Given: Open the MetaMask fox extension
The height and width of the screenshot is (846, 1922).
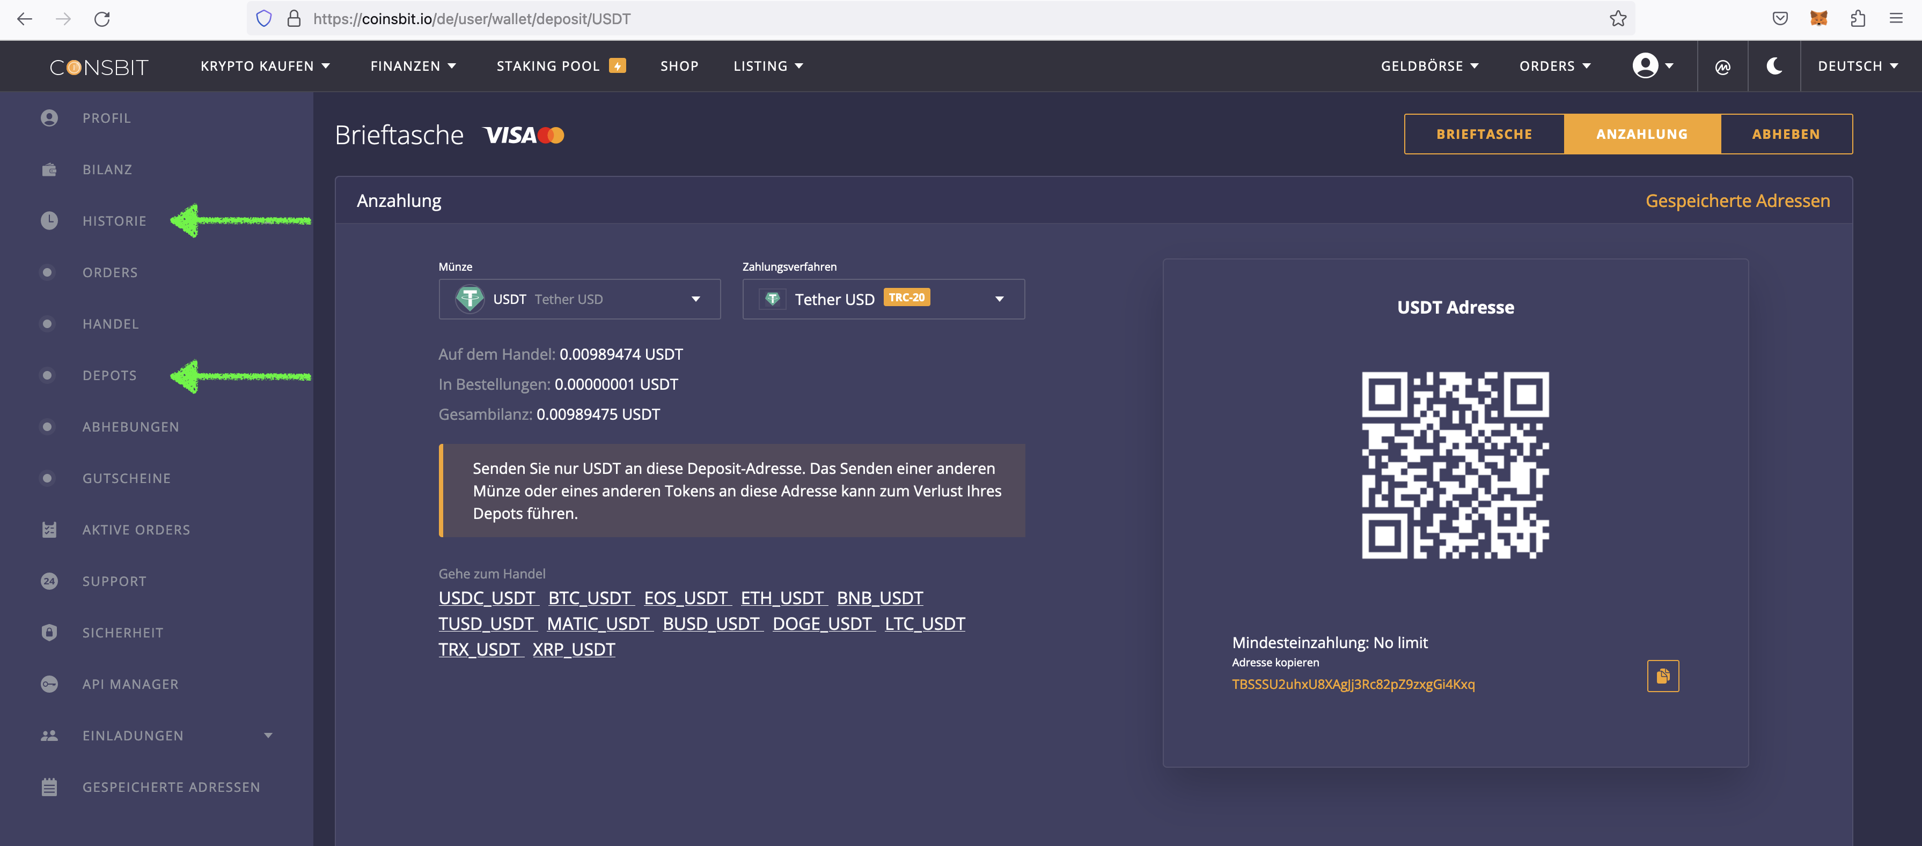Looking at the screenshot, I should pyautogui.click(x=1819, y=19).
